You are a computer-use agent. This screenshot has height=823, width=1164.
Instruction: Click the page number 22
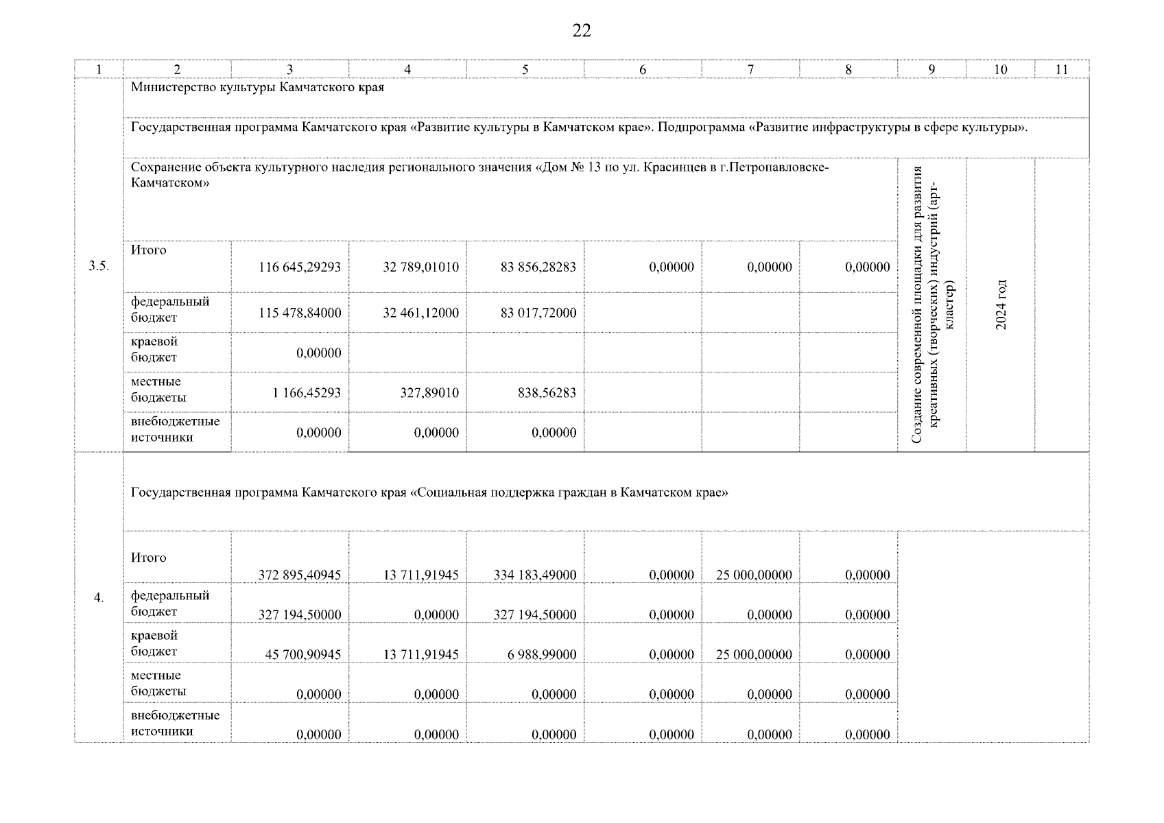coord(581,31)
